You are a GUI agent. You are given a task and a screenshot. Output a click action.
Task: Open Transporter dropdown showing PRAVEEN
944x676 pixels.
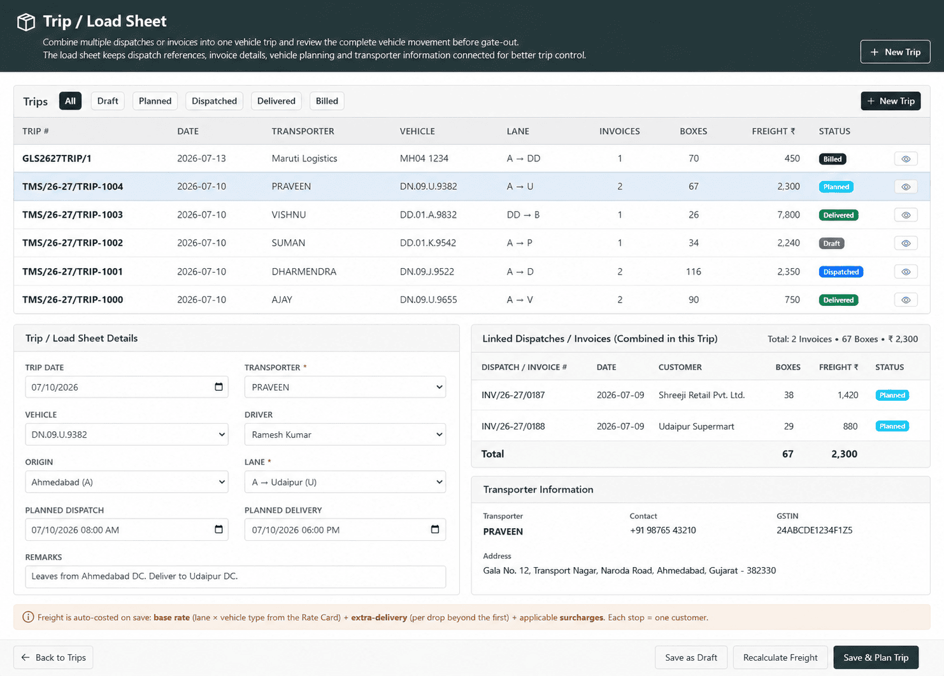[345, 387]
